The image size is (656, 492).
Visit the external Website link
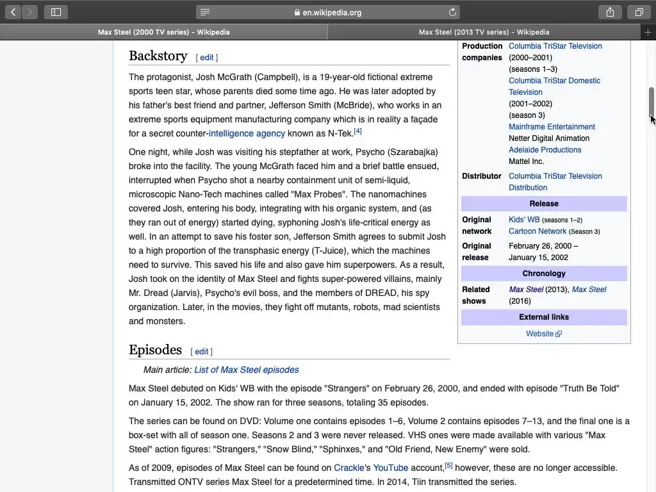coord(539,334)
